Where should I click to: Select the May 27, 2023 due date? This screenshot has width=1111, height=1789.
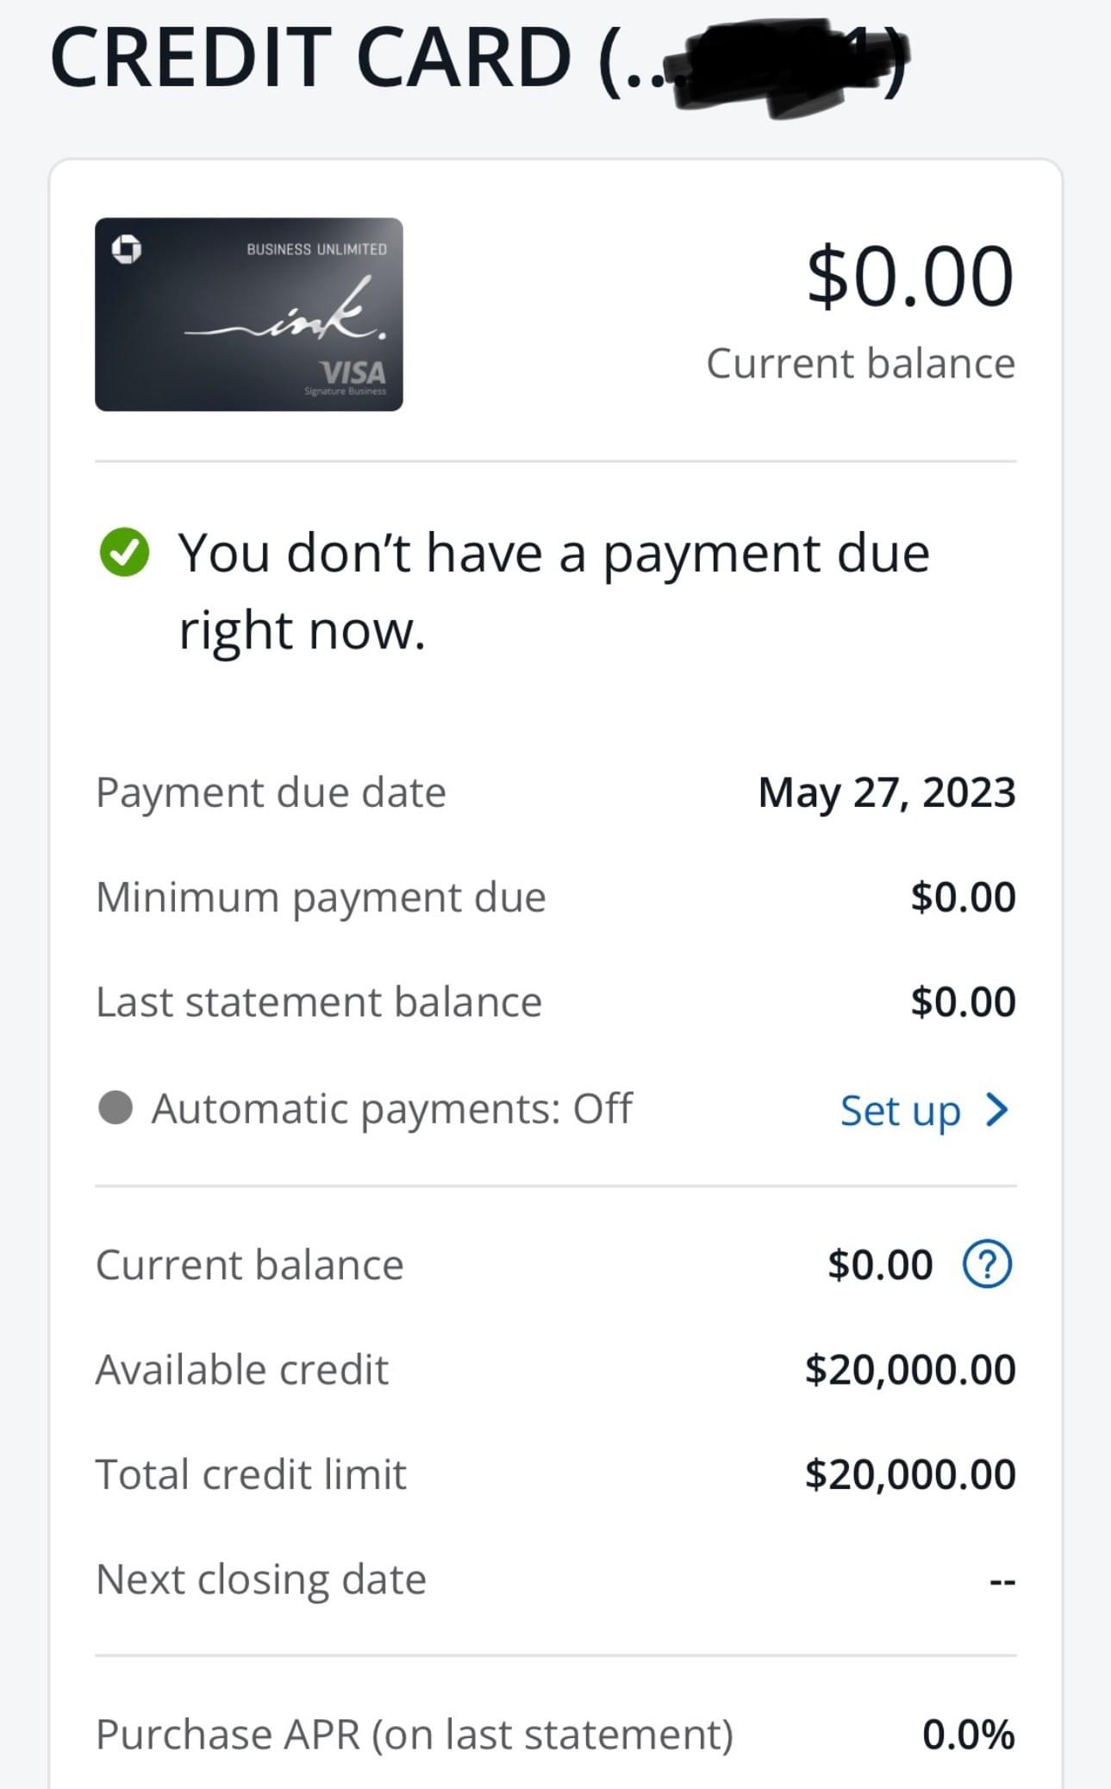pos(886,792)
